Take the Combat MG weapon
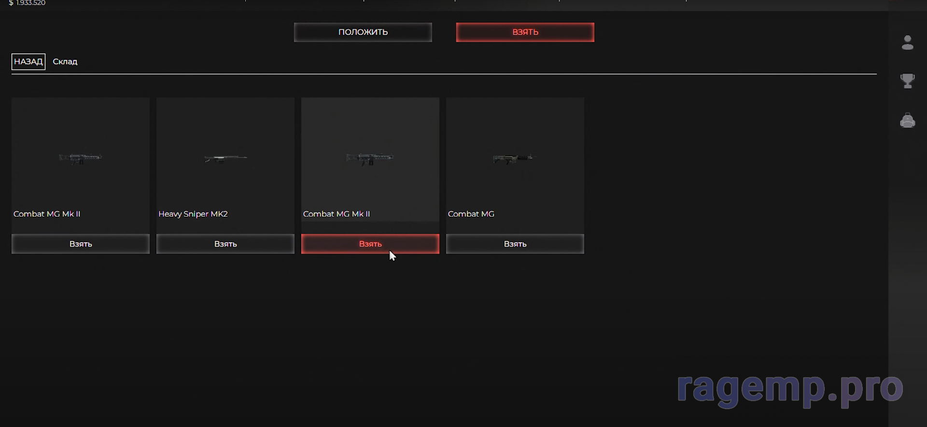The width and height of the screenshot is (927, 427). [x=515, y=244]
